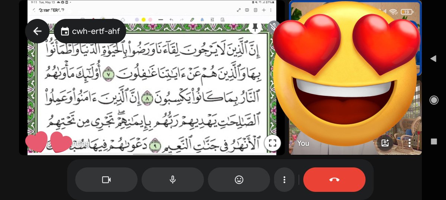
Task: Tap the Android home circle button
Action: (x=434, y=100)
